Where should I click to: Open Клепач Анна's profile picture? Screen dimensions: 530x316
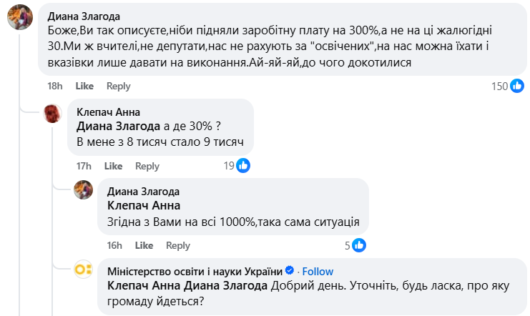click(x=53, y=113)
